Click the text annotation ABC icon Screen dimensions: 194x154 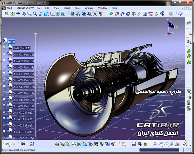click(161, 144)
